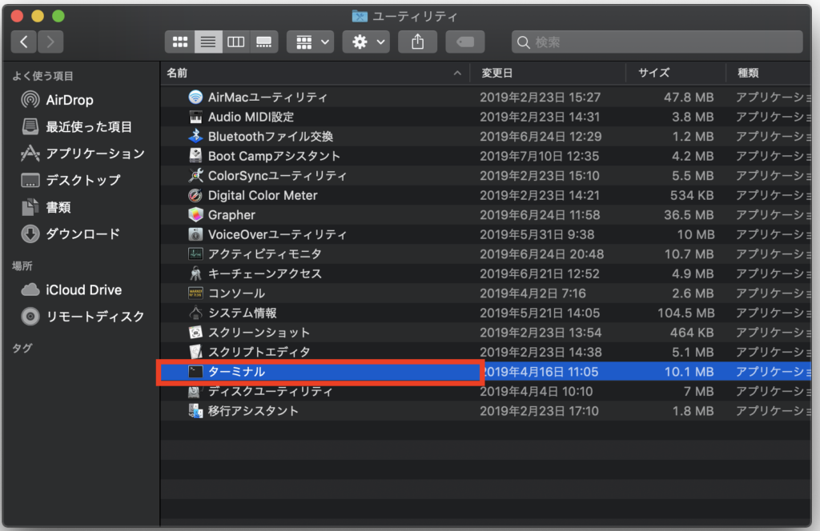Select the 移行アシスタント app icon

pos(195,411)
